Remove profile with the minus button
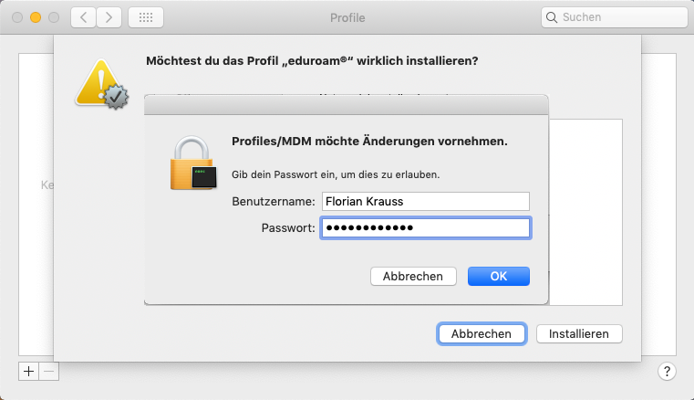Viewport: 694px width, 400px height. click(49, 371)
